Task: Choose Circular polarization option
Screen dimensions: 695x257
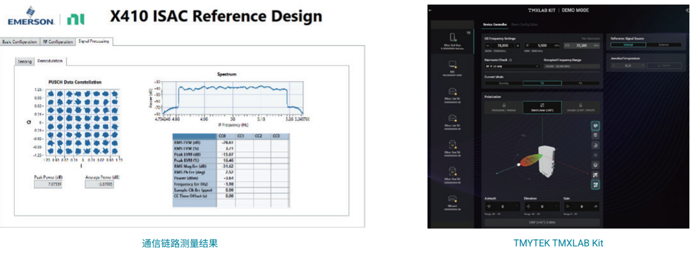Action: coord(581,107)
